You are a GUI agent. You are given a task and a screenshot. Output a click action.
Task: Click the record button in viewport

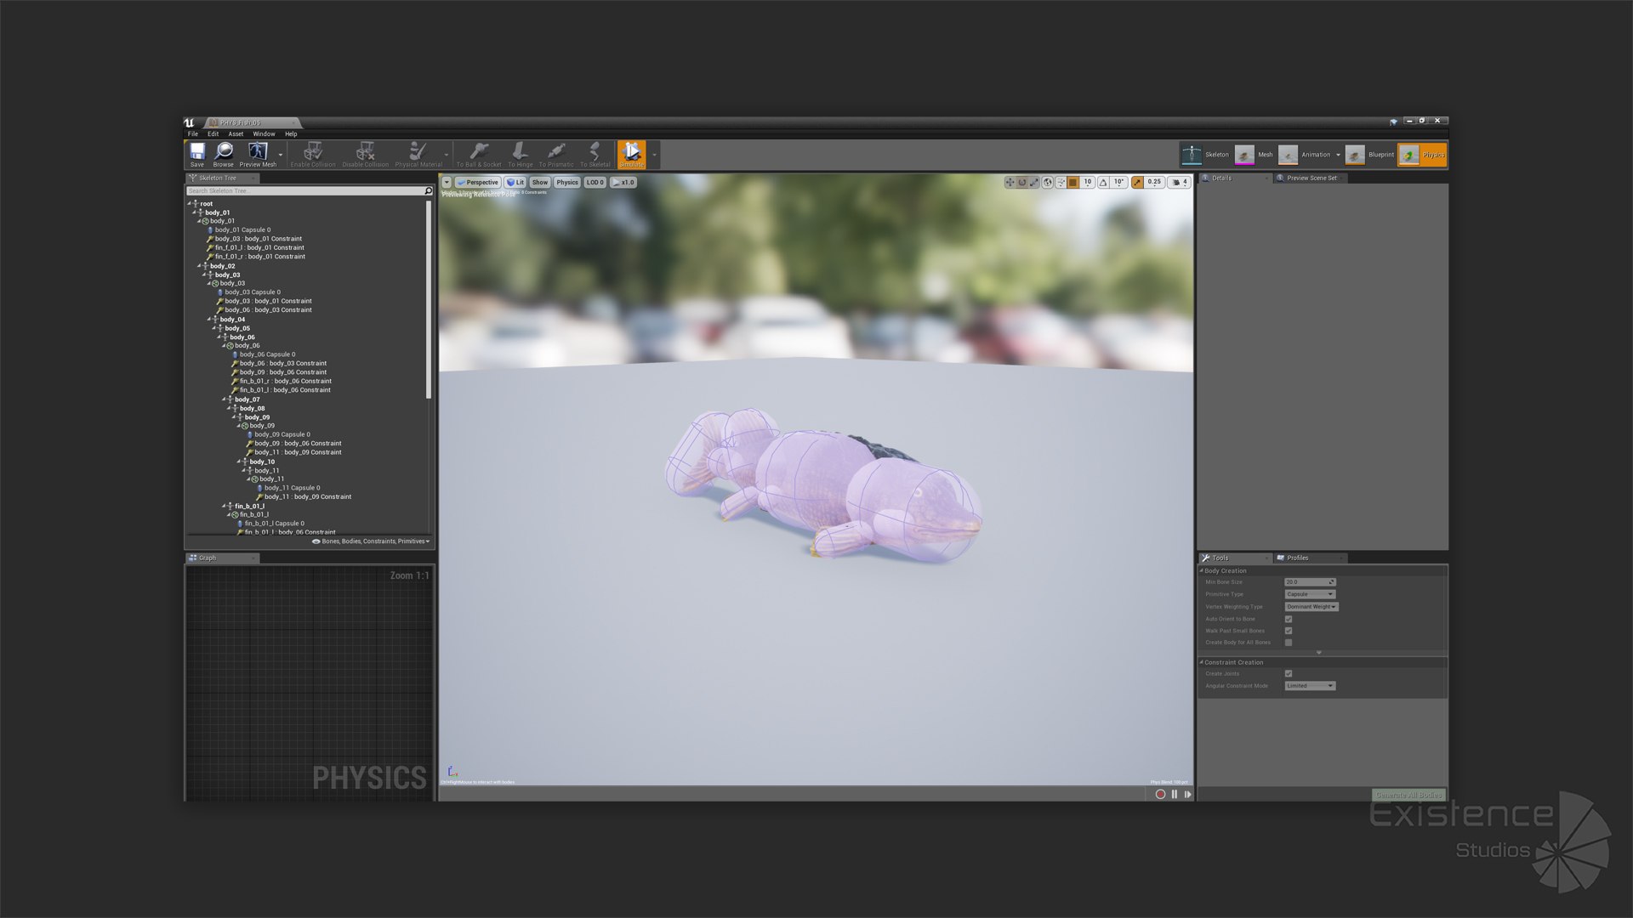click(1160, 794)
